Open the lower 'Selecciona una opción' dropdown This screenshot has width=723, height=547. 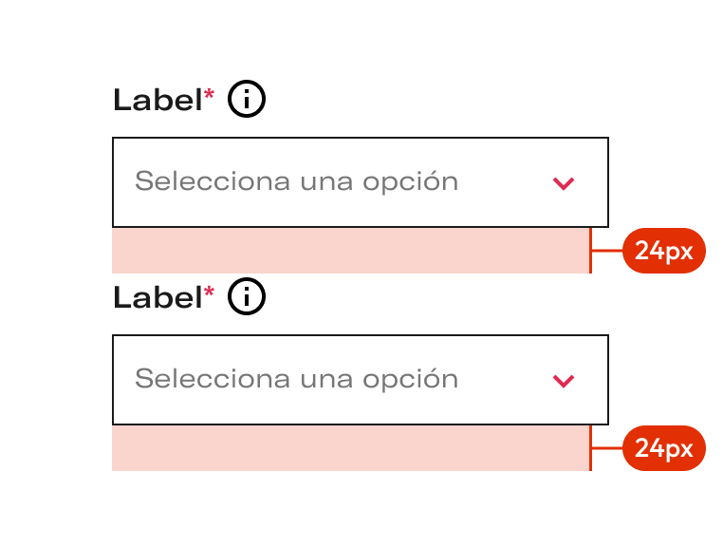tap(361, 380)
